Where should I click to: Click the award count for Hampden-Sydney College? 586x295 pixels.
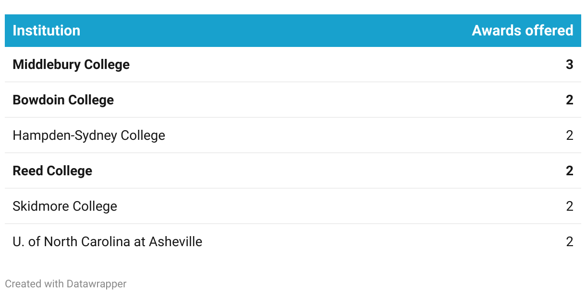click(570, 136)
